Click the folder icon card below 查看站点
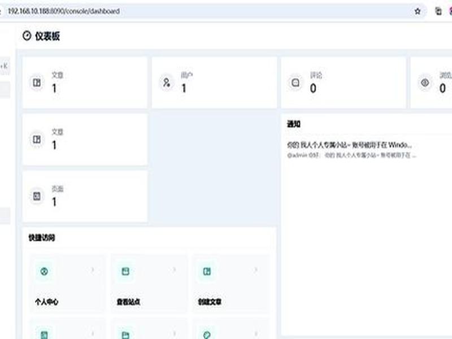The width and height of the screenshot is (452, 339). click(x=149, y=329)
